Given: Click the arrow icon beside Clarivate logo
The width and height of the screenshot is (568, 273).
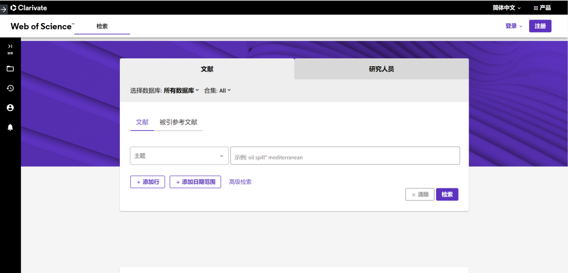Looking at the screenshot, I should (4, 9).
